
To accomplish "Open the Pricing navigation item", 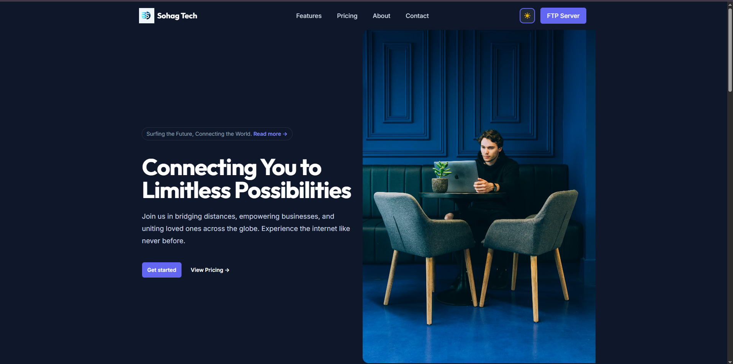I will click(x=347, y=16).
